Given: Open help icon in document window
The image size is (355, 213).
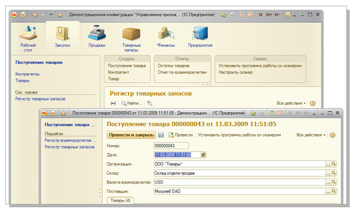Looking at the screenshot, I should coord(333,135).
